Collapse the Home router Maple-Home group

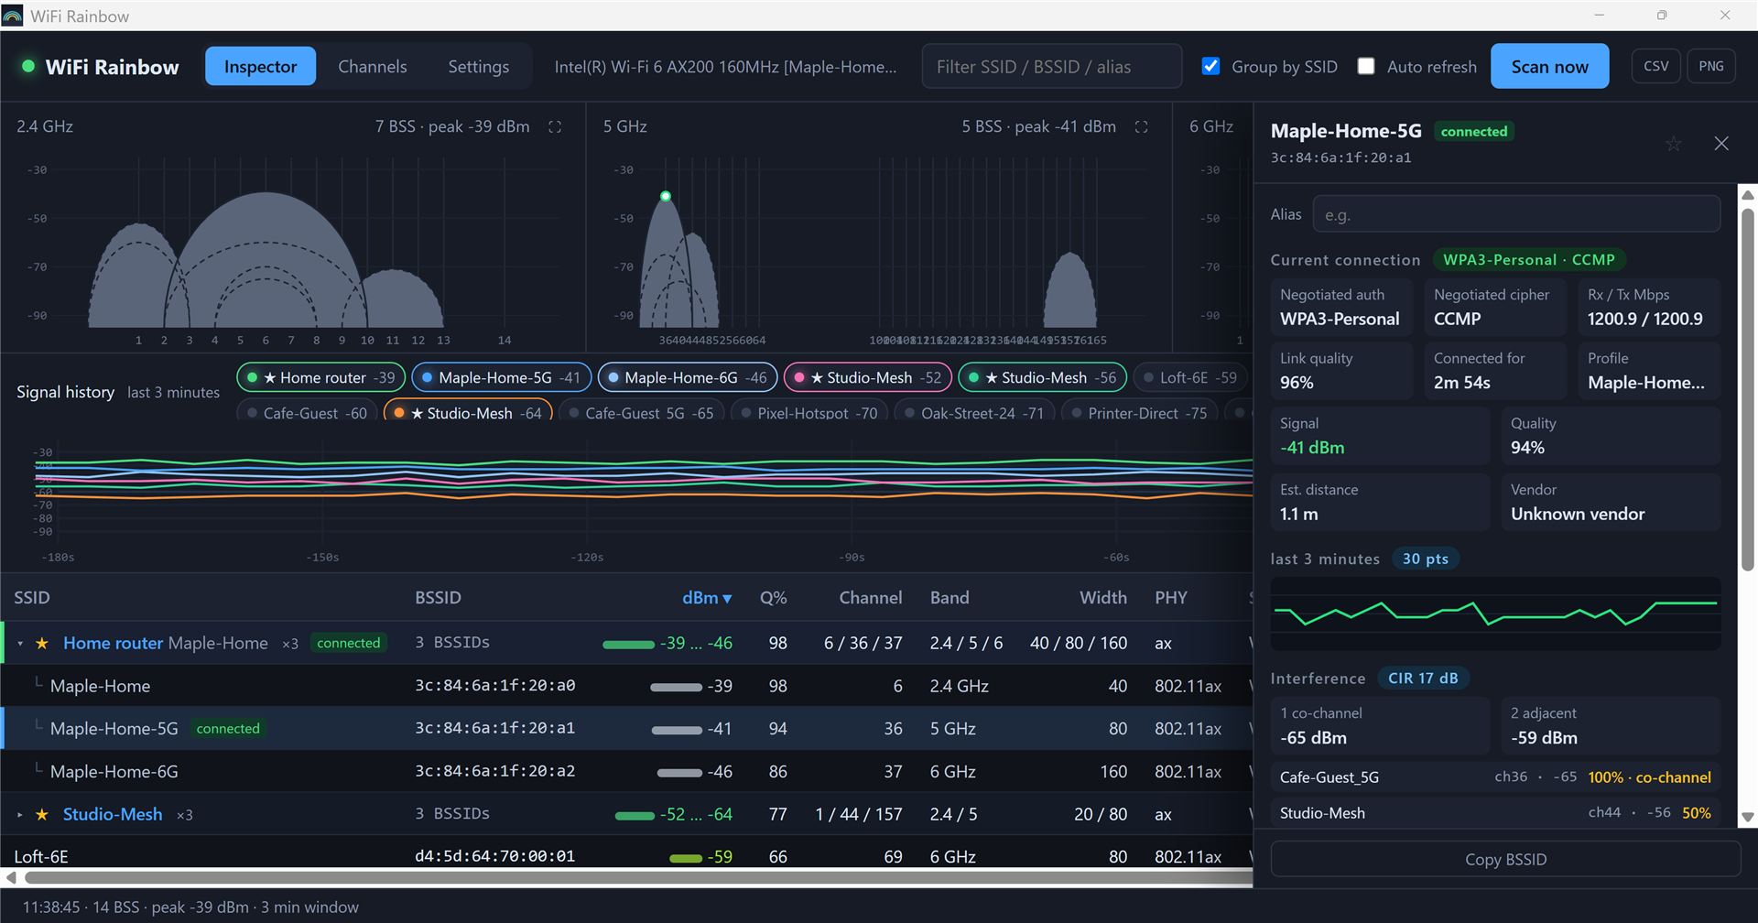[x=20, y=644]
